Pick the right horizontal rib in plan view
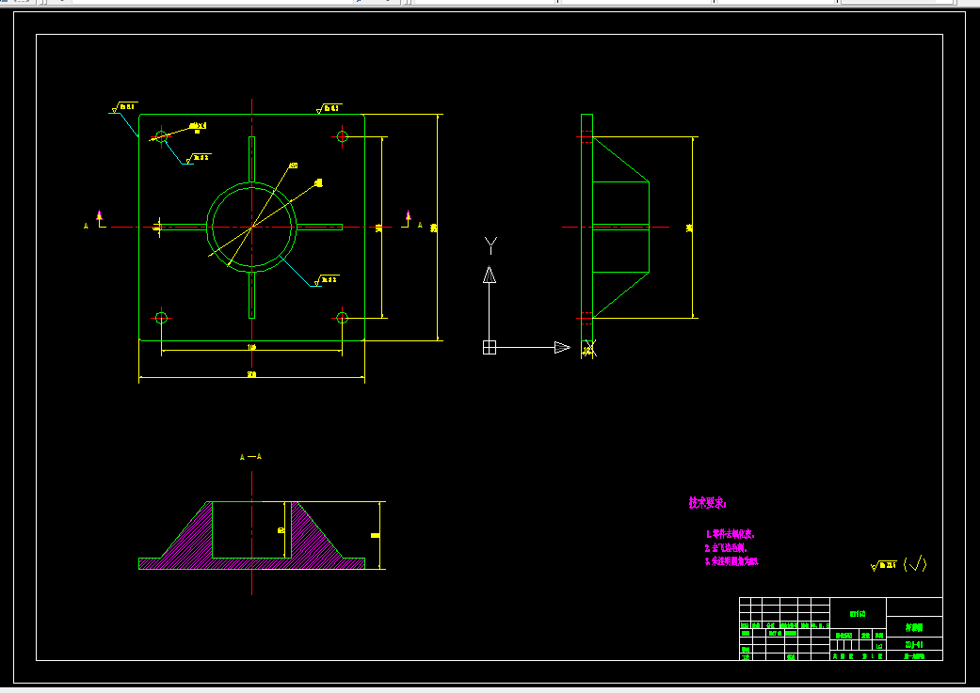 click(319, 228)
